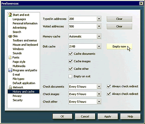Click the Start and exit person icon
The height and width of the screenshot is (124, 145).
(x=10, y=15)
